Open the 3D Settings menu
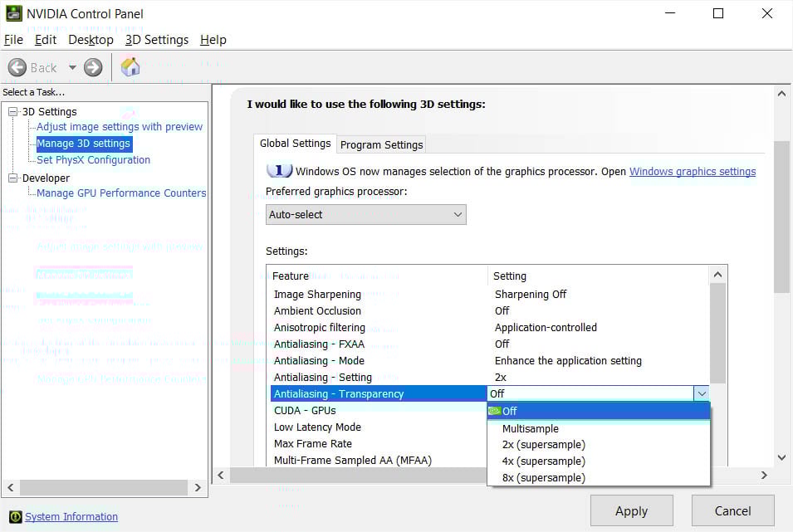The image size is (793, 532). click(x=157, y=40)
